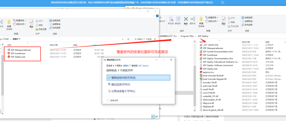Open 新建项目 dropdown in 破解补丁 window
Image resolution: width=286 pixels, height=121 pixels.
pos(20,20)
